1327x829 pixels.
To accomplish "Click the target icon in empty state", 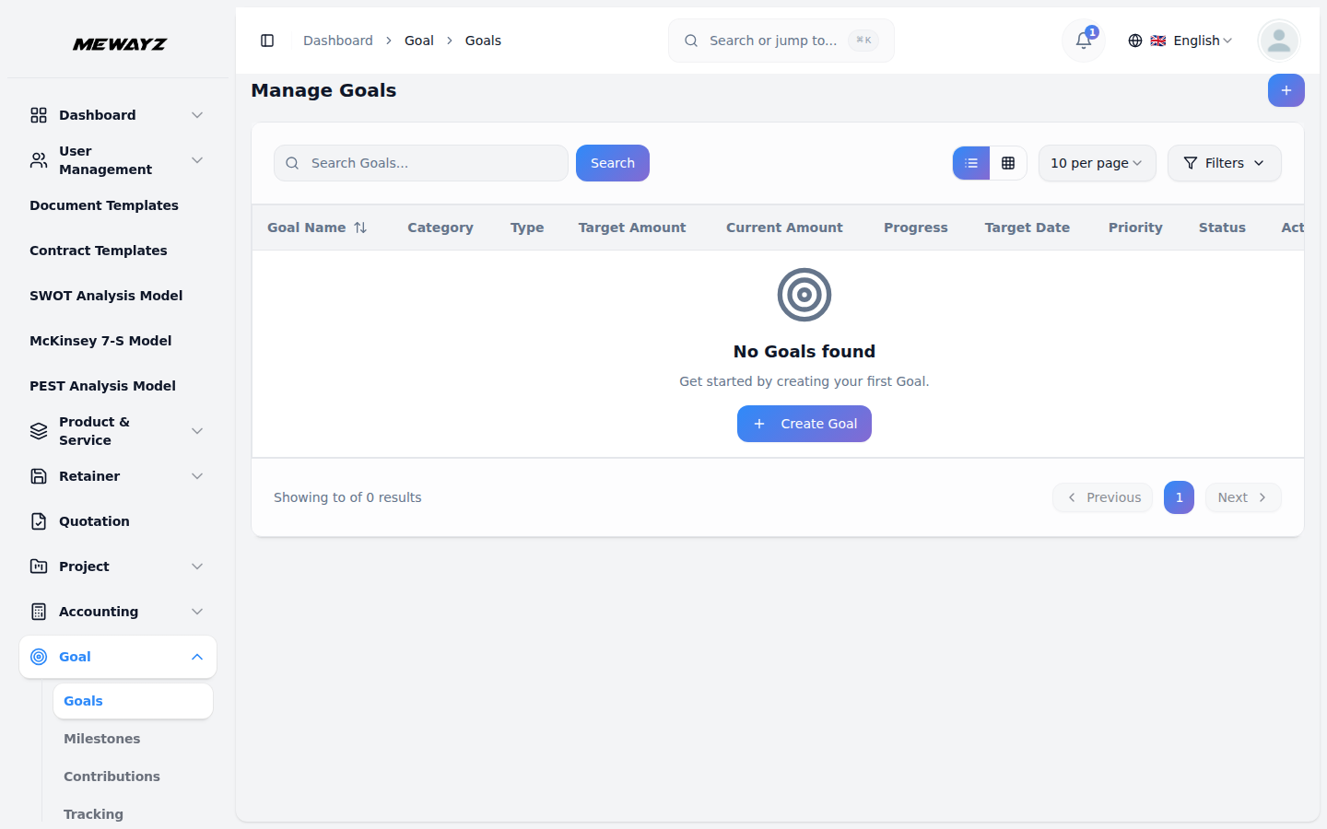I will [x=804, y=295].
